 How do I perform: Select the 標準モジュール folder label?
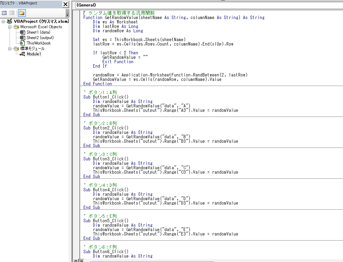[32, 49]
